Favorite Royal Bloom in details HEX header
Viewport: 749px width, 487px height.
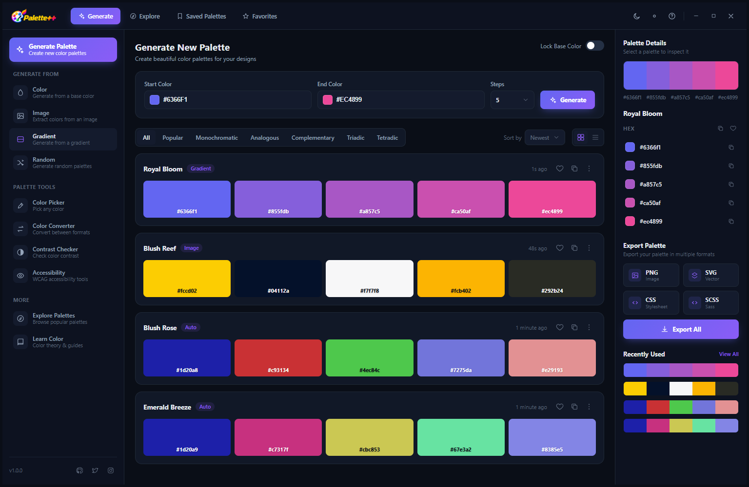733,129
